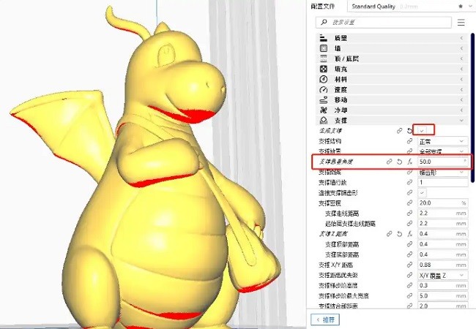The width and height of the screenshot is (476, 329).
Task: Open the hamburger settings-visibility menu
Action: (x=461, y=23)
